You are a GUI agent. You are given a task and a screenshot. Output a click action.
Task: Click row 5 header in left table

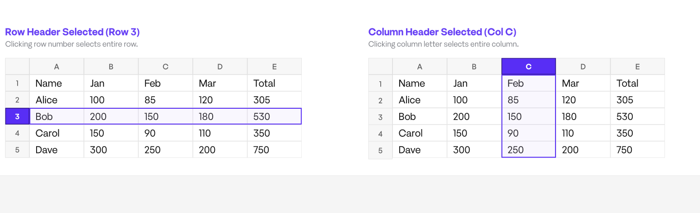[x=17, y=150]
